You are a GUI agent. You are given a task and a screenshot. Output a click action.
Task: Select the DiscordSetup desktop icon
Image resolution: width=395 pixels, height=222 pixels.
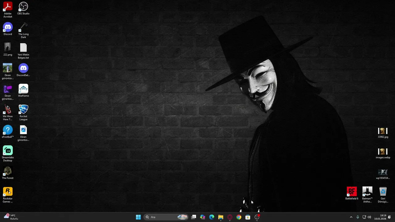point(23,70)
